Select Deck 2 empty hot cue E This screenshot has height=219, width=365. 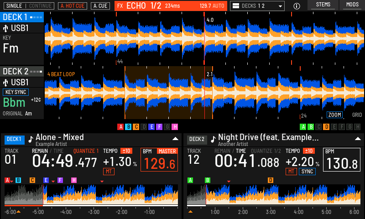pyautogui.click(x=334, y=127)
